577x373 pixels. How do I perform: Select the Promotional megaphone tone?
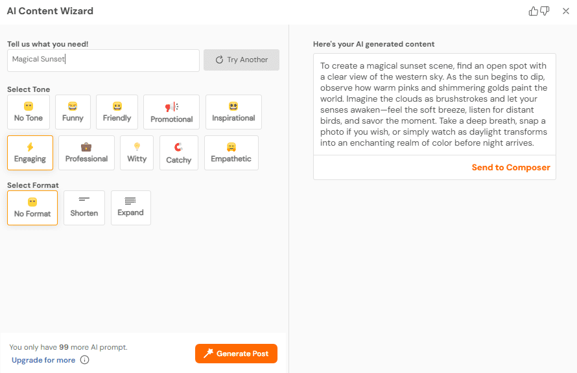pyautogui.click(x=172, y=112)
